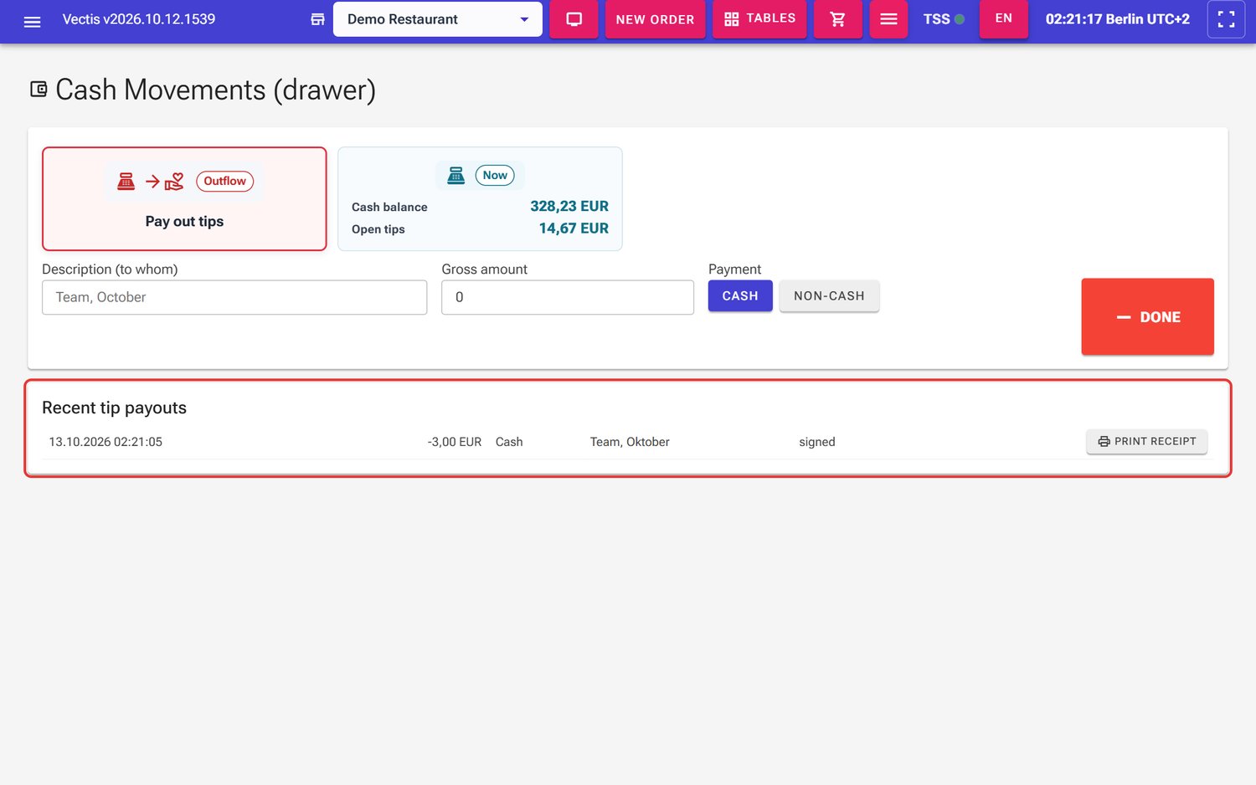
Task: Open the hamburger navigation menu
Action: [32, 21]
